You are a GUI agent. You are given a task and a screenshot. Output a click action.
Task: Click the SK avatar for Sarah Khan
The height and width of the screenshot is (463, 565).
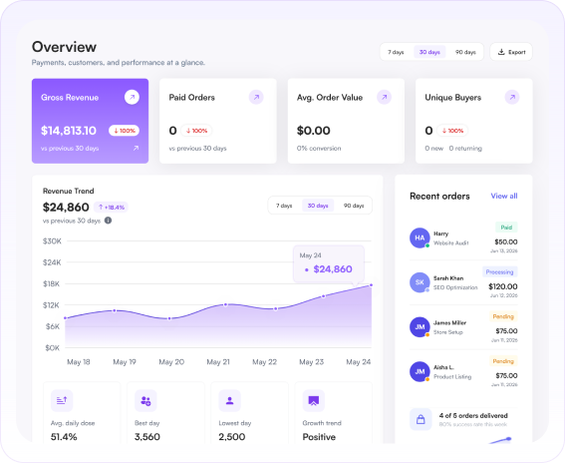420,282
